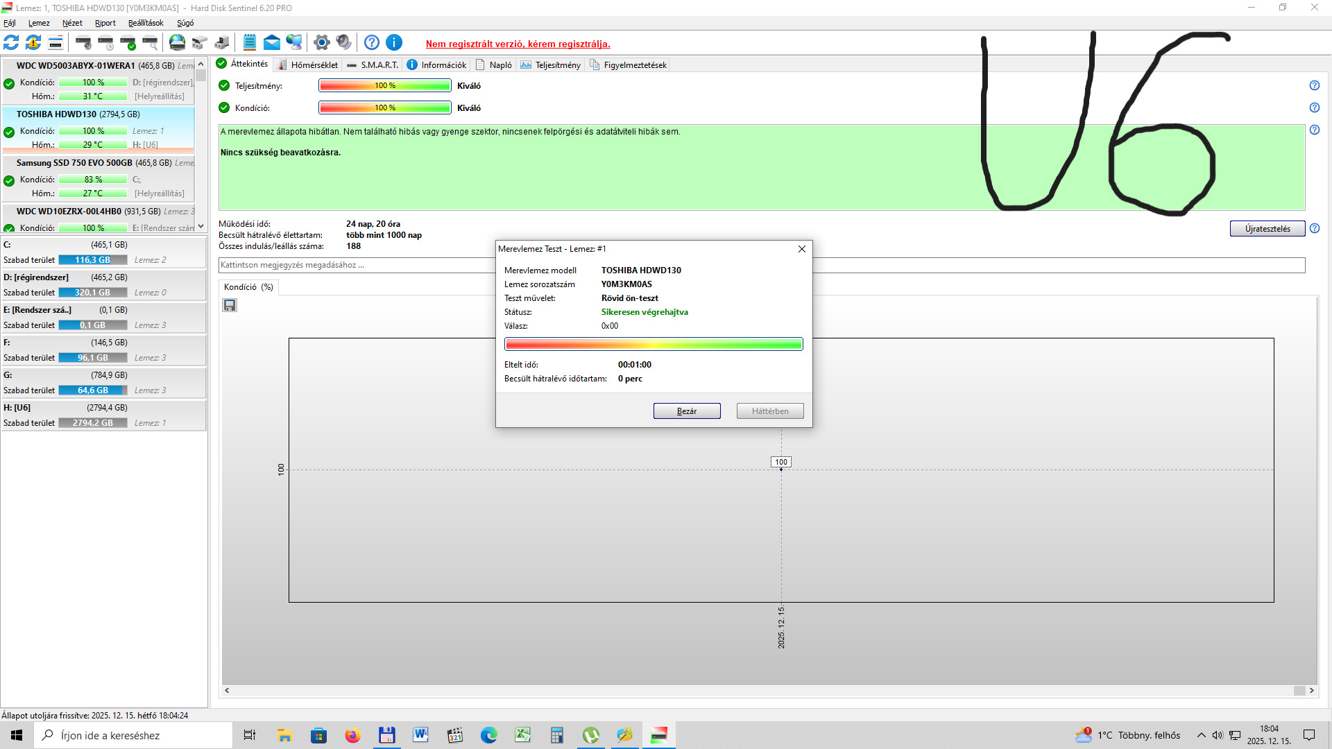
Task: Click the send test email envelope icon
Action: [x=272, y=42]
